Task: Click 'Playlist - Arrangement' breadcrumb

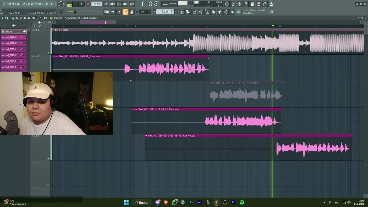Action: [67, 18]
